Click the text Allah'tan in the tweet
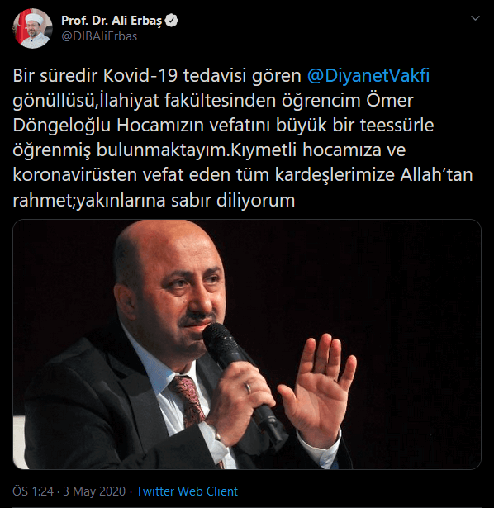Screen dimensions: 494x508 (436, 175)
